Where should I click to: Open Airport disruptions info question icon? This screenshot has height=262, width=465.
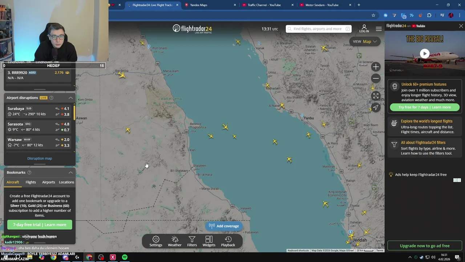point(51,98)
